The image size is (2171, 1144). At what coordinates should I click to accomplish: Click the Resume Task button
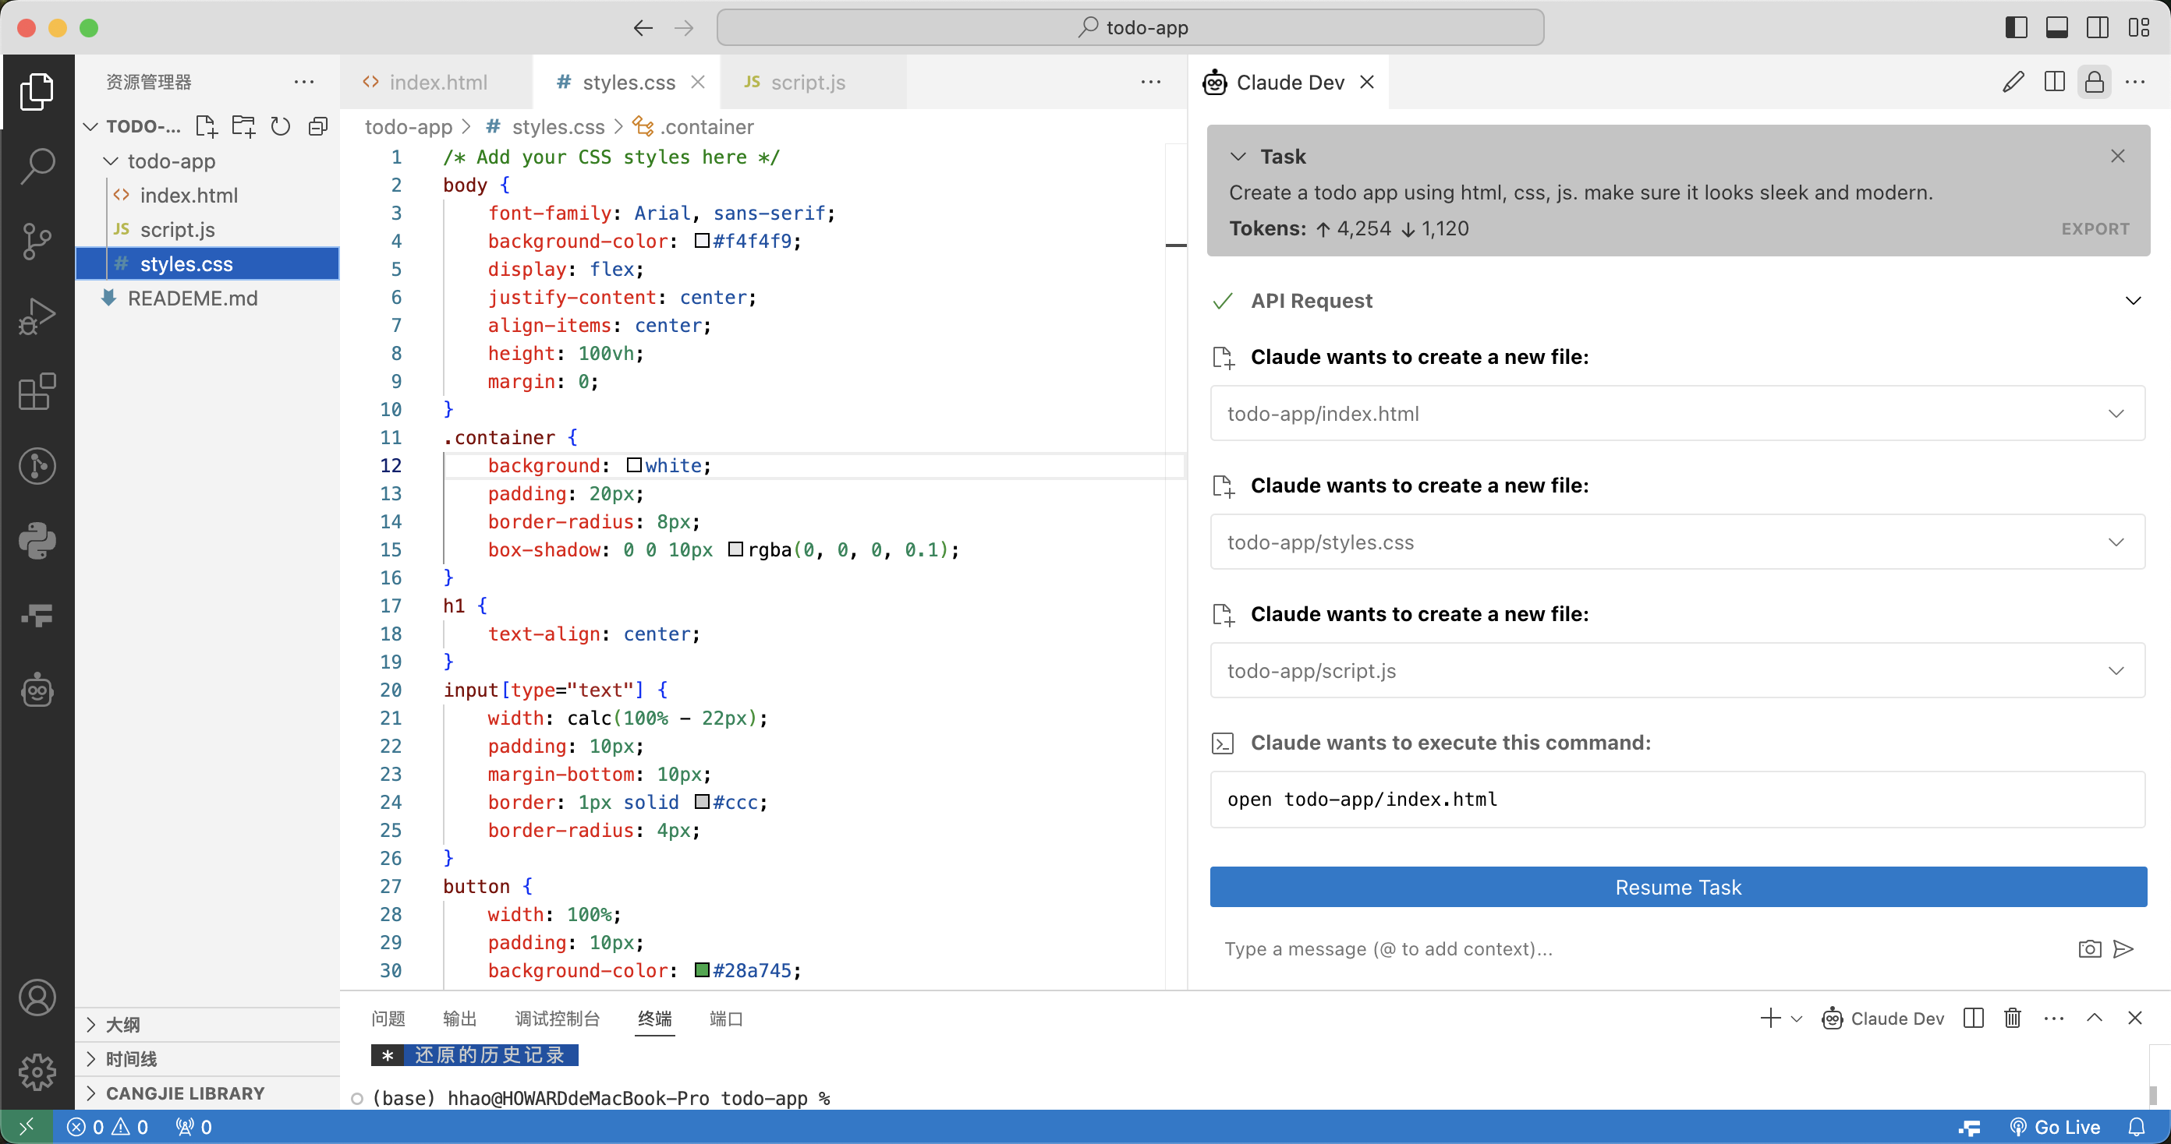click(1677, 887)
